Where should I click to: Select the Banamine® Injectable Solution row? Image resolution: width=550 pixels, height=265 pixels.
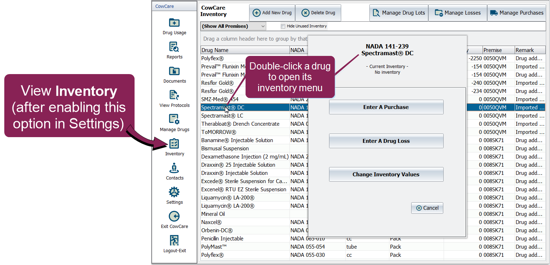pyautogui.click(x=373, y=140)
